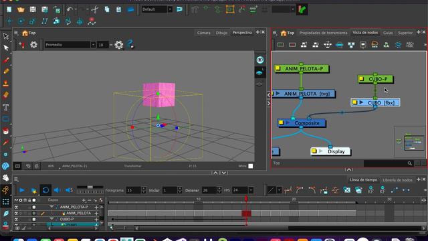This screenshot has width=428, height=241.
Task: Select the Hand pan tool
Action: click(6, 178)
